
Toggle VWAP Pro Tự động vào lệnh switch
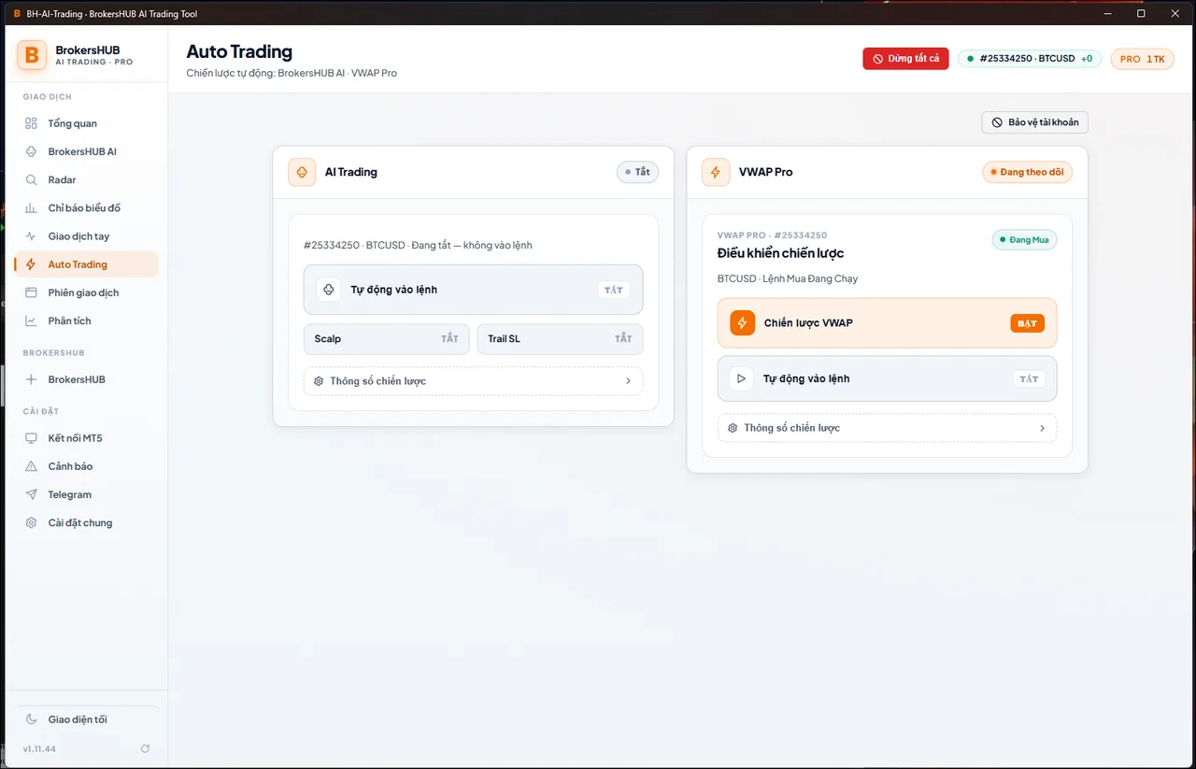[1028, 379]
